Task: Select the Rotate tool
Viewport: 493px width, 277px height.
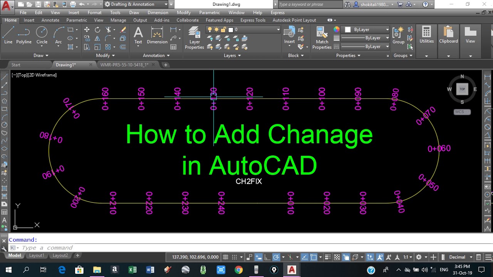Action: (97, 30)
